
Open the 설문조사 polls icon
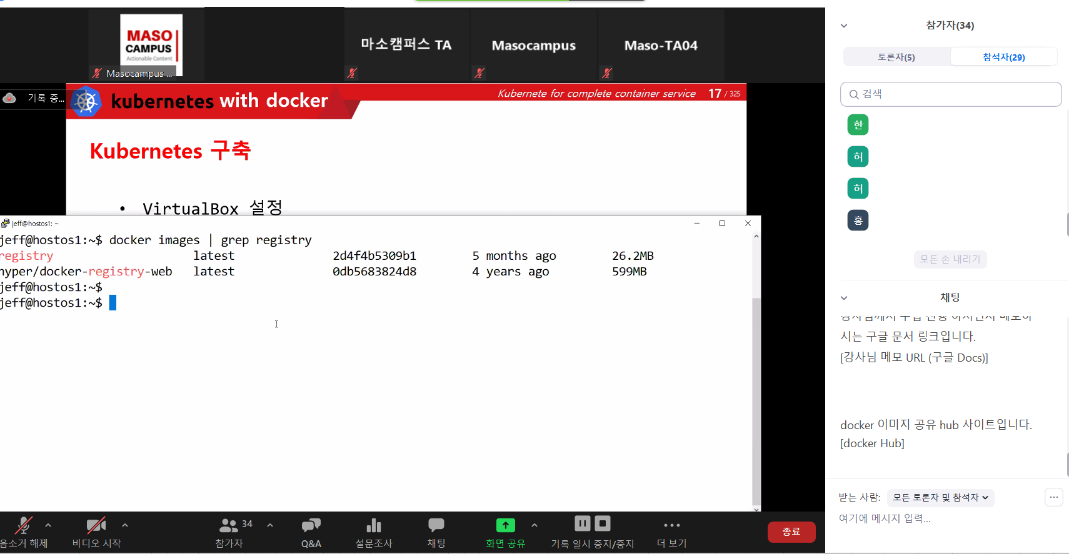click(x=373, y=526)
